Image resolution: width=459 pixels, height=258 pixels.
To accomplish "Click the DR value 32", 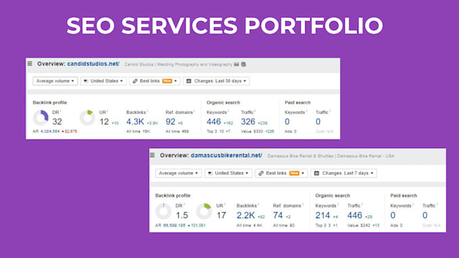I will (x=57, y=121).
